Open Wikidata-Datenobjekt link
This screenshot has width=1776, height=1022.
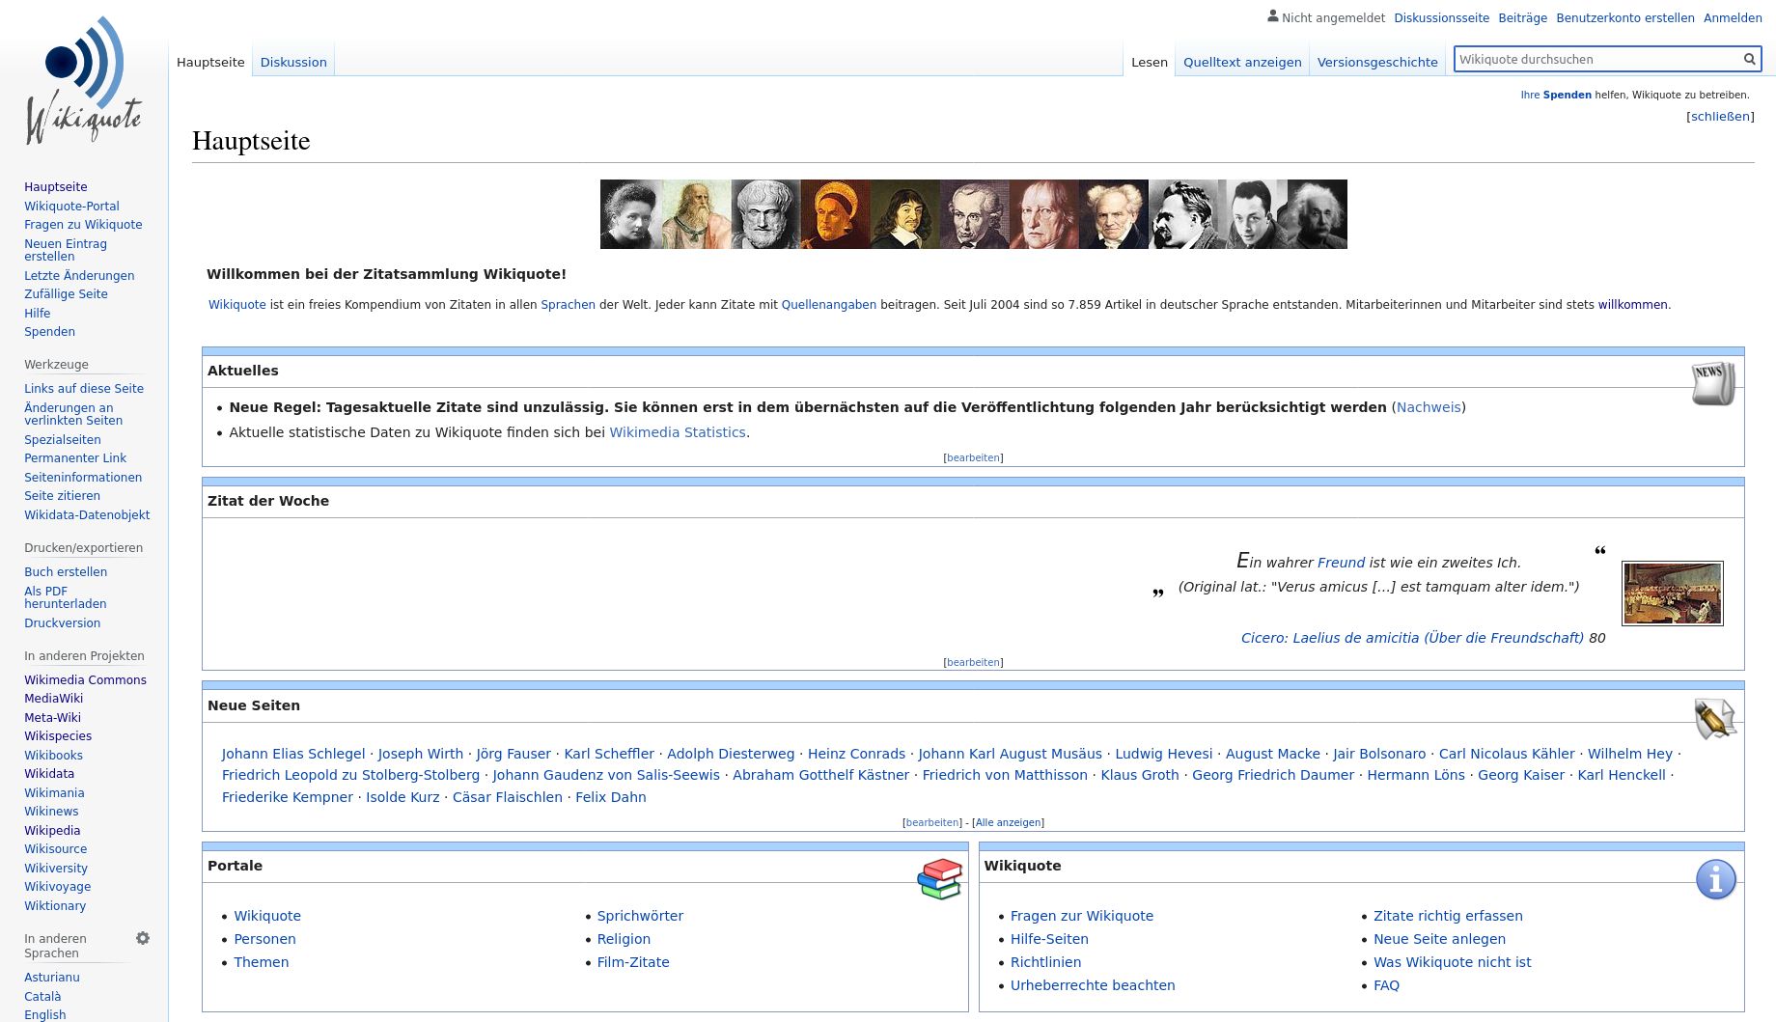coord(87,514)
